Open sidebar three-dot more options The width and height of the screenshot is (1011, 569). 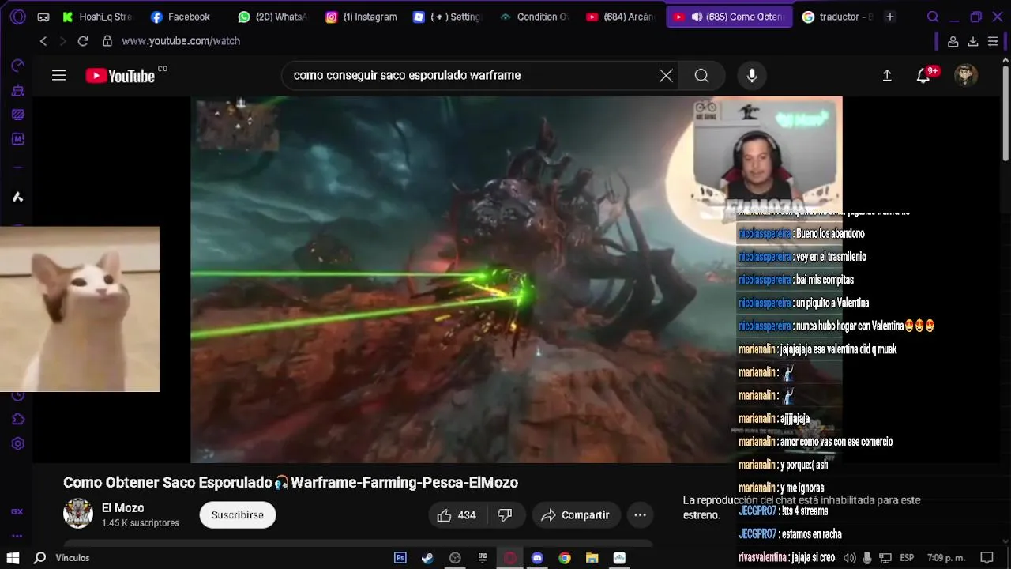point(17,537)
